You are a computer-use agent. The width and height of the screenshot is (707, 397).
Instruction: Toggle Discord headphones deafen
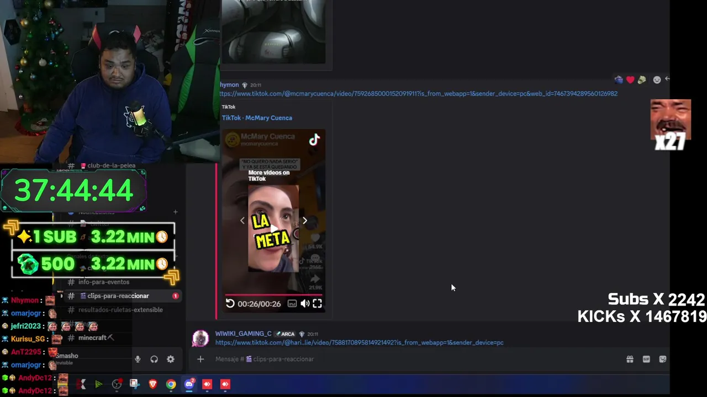pos(154,360)
